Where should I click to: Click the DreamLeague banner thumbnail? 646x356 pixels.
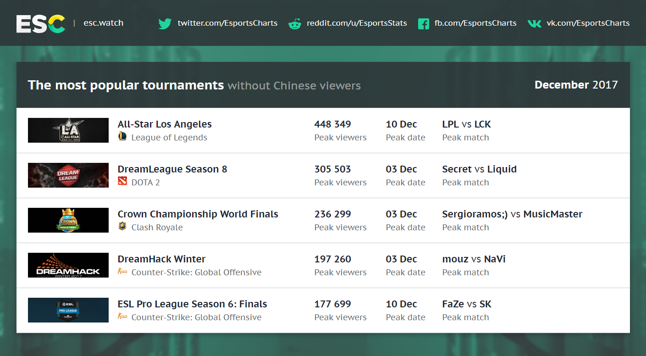click(68, 175)
